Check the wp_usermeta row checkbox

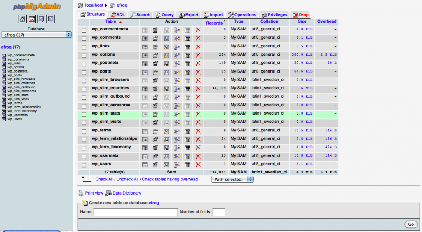point(84,157)
